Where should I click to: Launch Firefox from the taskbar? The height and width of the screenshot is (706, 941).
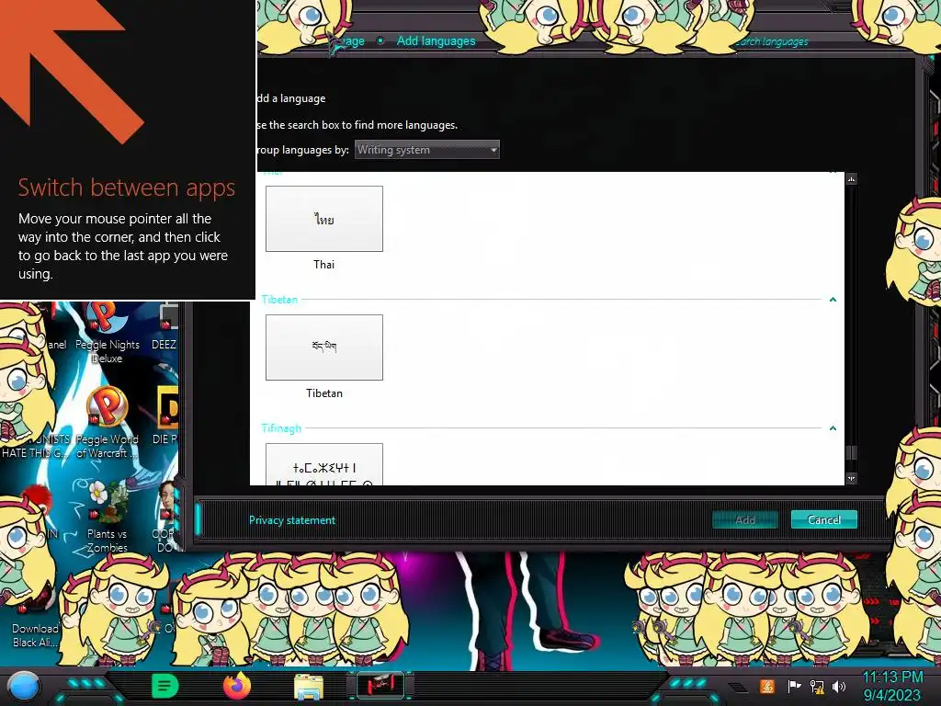(236, 686)
